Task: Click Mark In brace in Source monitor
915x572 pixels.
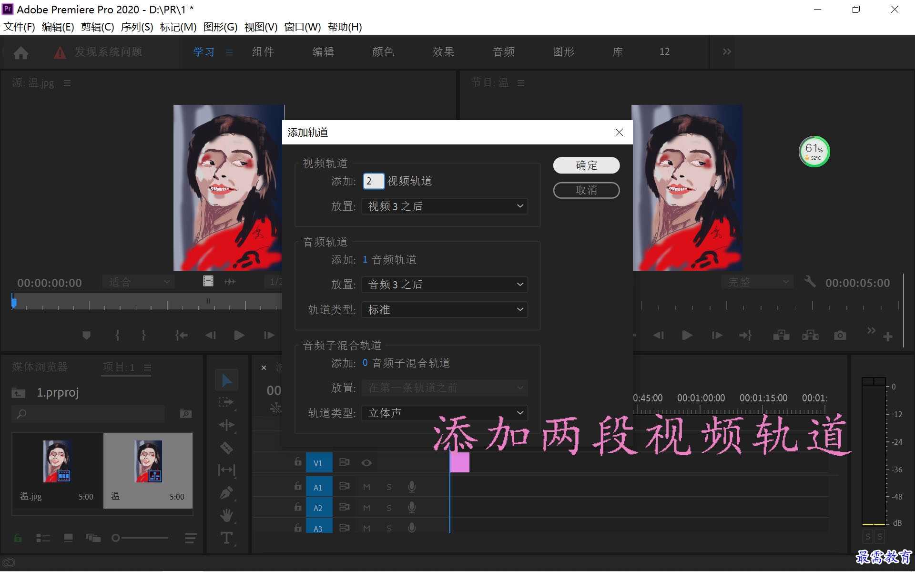Action: [117, 336]
